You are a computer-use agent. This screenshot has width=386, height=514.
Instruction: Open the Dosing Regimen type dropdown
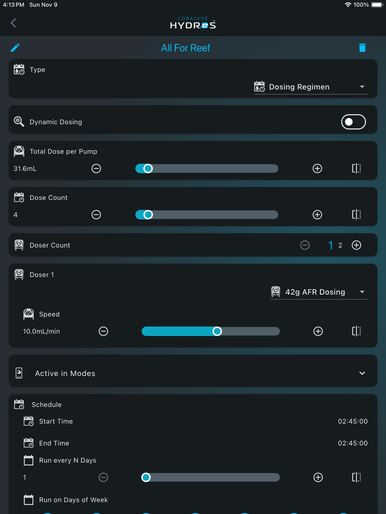tap(311, 87)
